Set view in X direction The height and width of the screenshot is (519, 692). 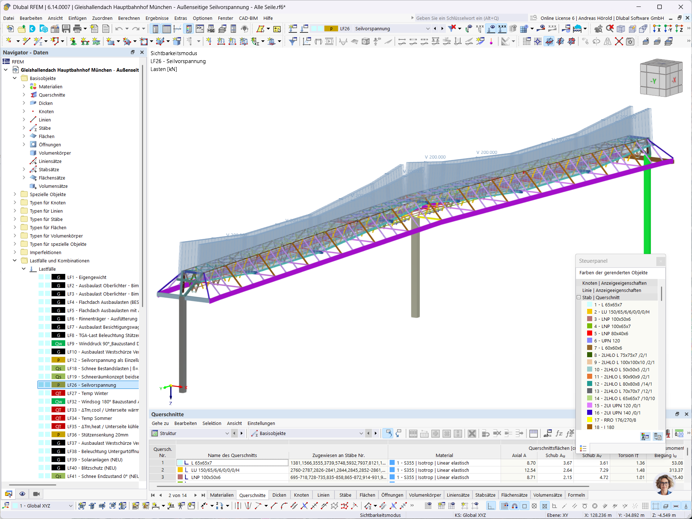click(x=657, y=29)
